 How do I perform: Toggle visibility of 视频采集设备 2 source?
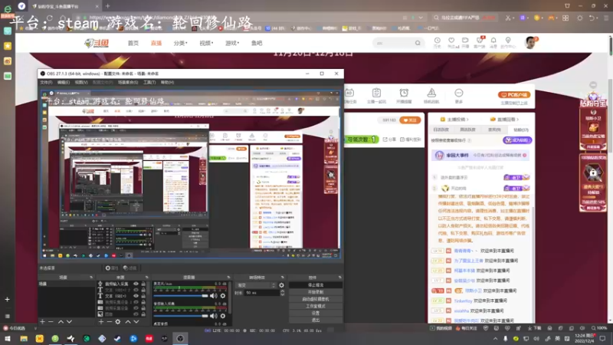(x=136, y=301)
